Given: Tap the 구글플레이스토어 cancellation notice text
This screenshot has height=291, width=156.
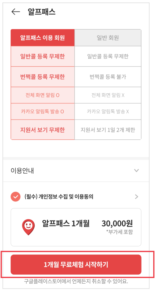Looking at the screenshot, I should coord(76,281).
